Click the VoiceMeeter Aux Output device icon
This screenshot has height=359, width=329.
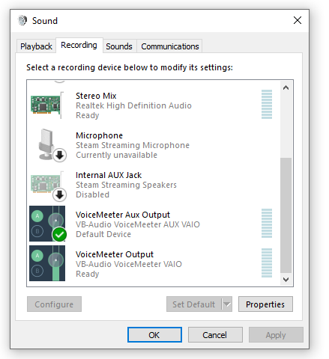47,224
